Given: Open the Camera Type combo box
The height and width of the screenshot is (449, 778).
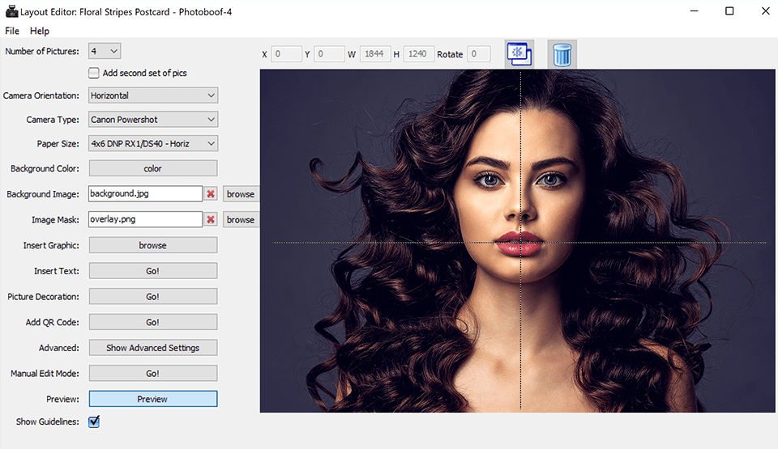Looking at the screenshot, I should tap(152, 120).
